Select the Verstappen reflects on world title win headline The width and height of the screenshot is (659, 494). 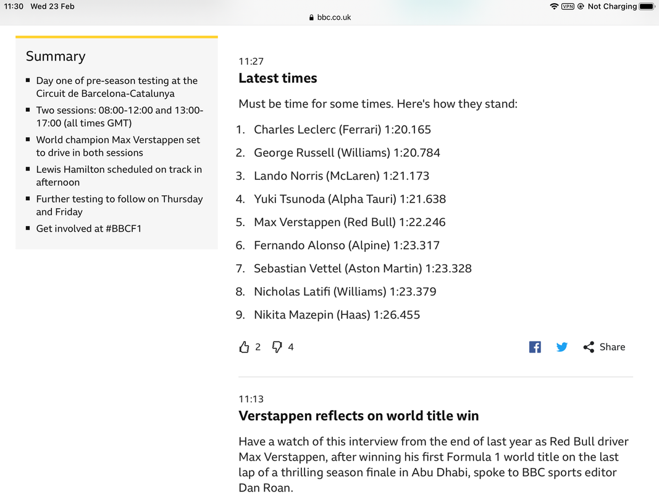point(358,416)
